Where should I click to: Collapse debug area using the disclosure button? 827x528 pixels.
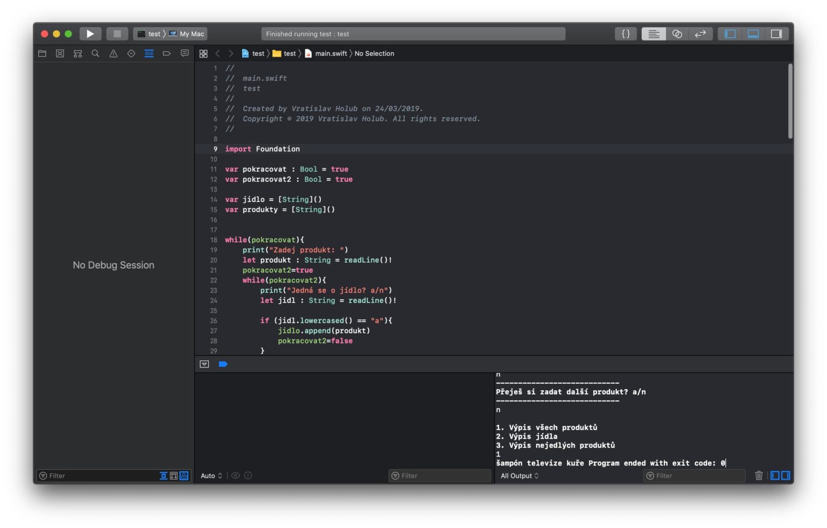[x=205, y=364]
